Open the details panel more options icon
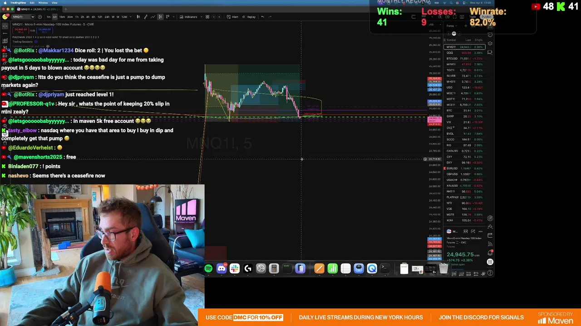 click(480, 231)
